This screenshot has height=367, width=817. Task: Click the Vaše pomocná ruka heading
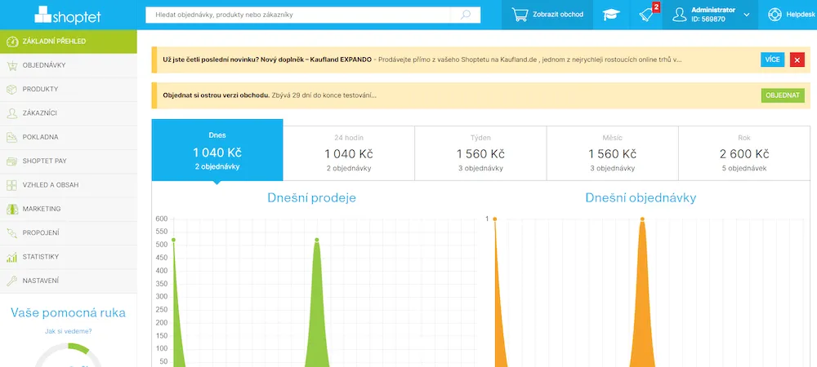69,313
